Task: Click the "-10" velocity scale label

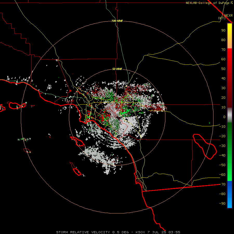Action: (x=222, y=127)
